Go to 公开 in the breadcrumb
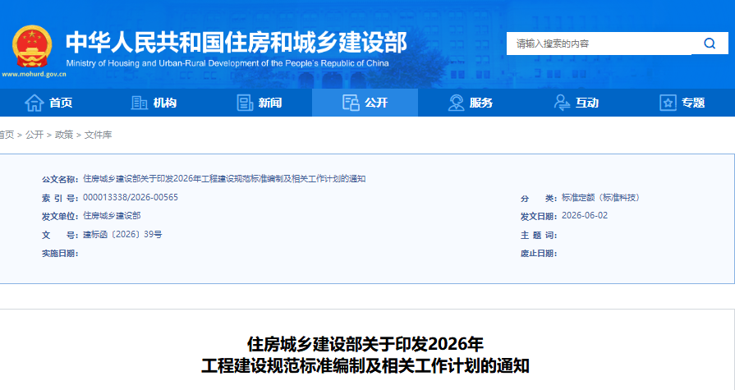 pos(34,135)
